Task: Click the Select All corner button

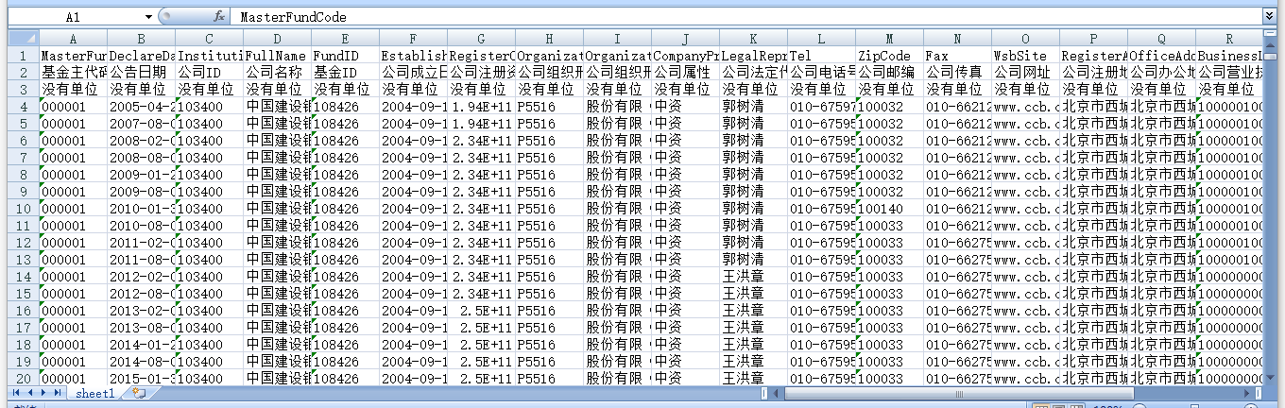Action: click(24, 39)
